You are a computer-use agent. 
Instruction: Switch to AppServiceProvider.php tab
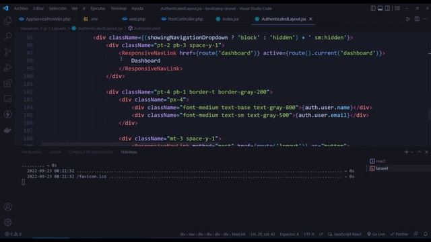[44, 19]
